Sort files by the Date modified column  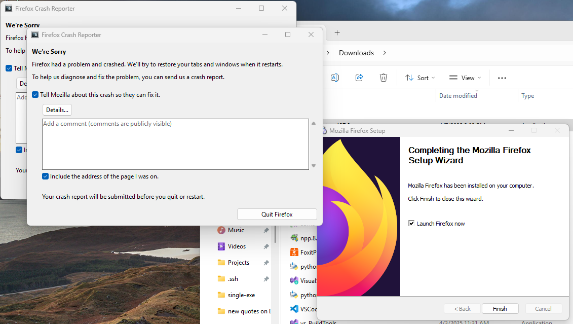click(459, 96)
